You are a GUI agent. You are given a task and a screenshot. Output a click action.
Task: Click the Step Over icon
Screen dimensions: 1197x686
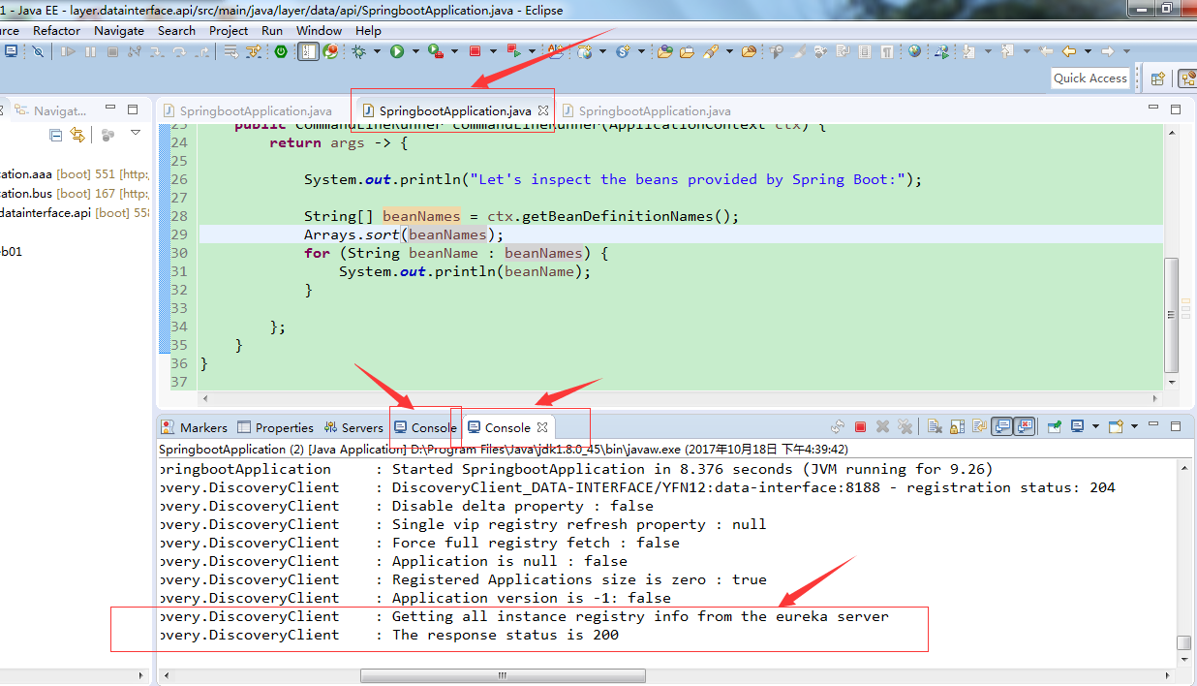pyautogui.click(x=179, y=50)
